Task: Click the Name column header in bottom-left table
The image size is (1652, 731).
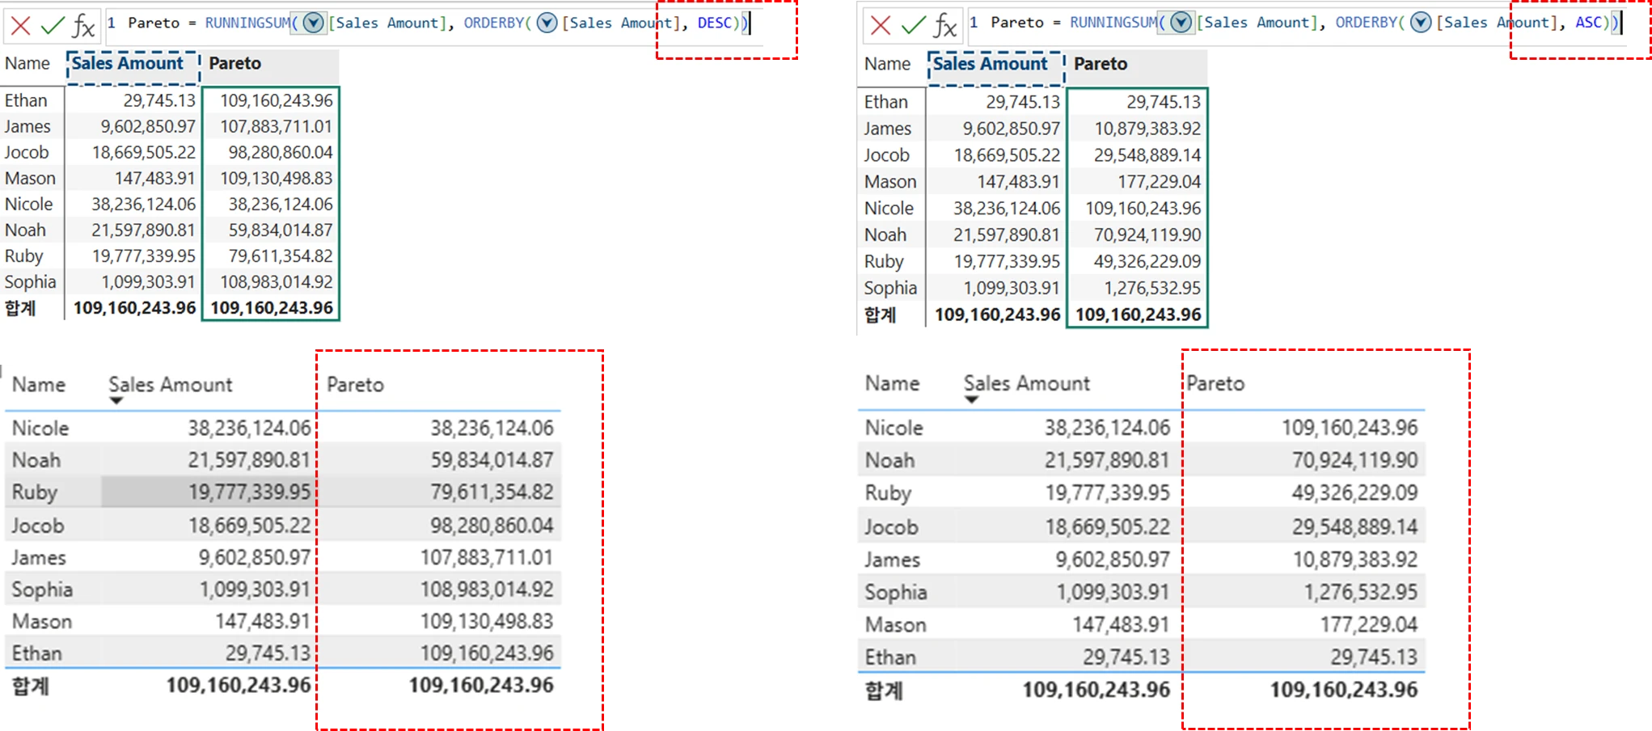Action: click(39, 385)
